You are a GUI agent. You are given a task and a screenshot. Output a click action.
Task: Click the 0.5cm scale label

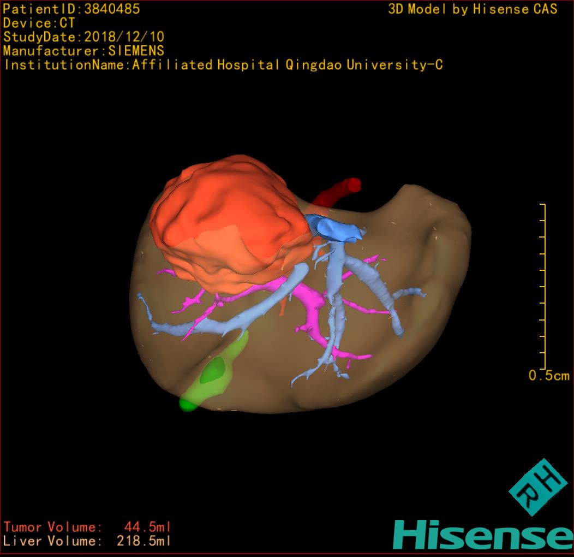[549, 375]
